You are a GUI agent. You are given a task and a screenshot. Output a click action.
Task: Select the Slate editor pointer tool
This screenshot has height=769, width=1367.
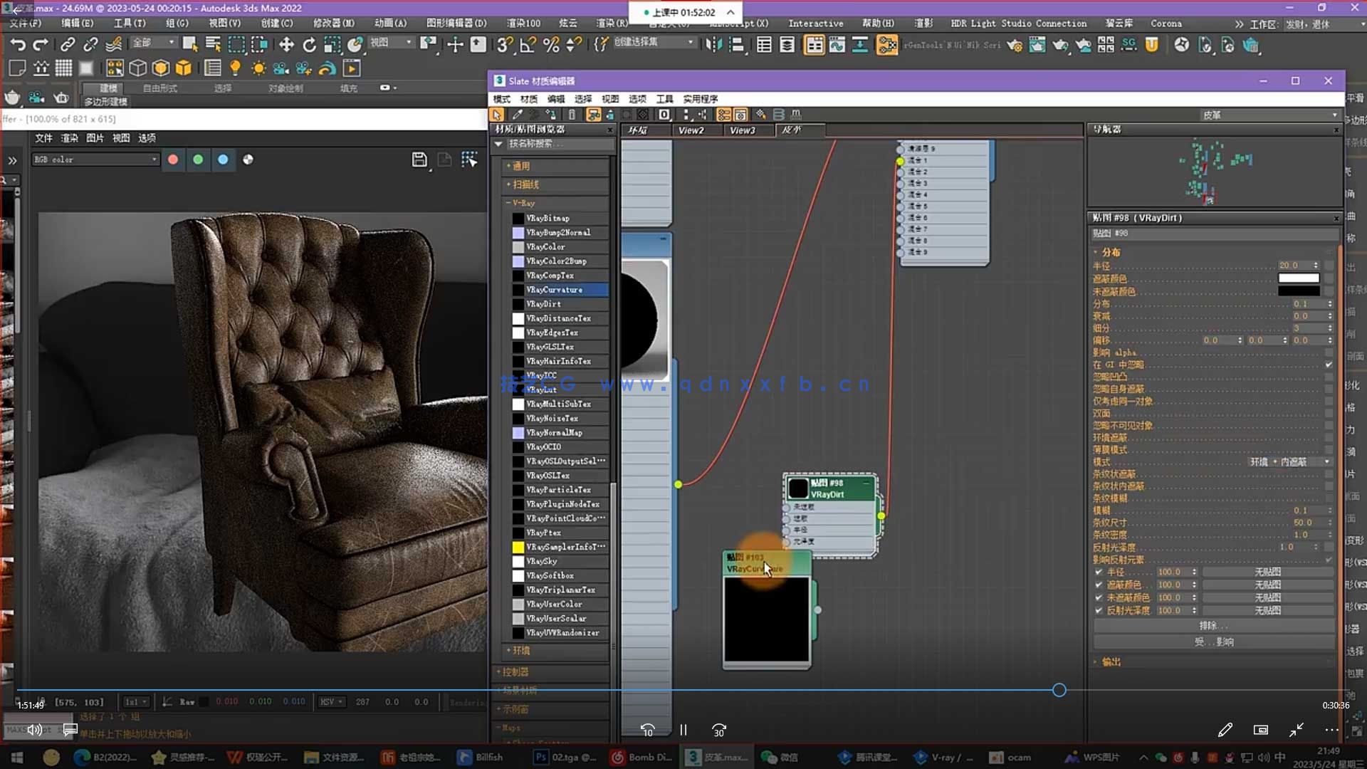click(x=497, y=115)
